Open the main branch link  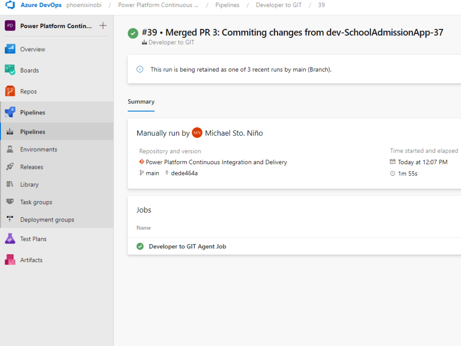pyautogui.click(x=152, y=173)
